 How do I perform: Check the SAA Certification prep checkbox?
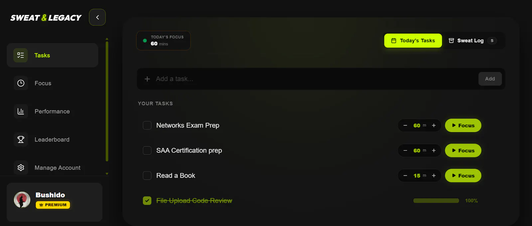147,150
